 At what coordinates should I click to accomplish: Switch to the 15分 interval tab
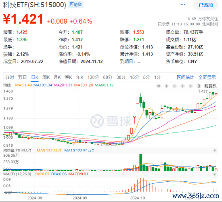pos(134,78)
